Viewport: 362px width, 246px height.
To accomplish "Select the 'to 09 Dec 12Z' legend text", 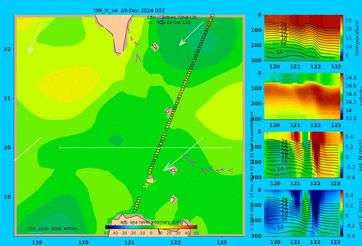I will pyautogui.click(x=176, y=23).
